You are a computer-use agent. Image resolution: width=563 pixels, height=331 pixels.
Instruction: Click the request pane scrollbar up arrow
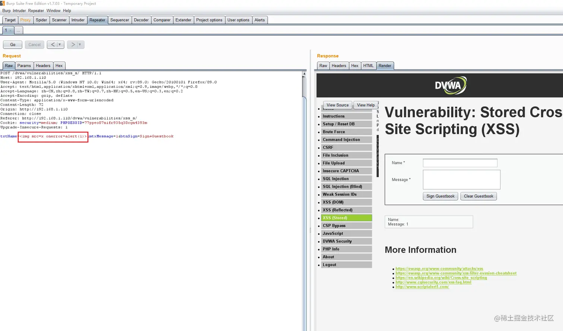point(304,74)
